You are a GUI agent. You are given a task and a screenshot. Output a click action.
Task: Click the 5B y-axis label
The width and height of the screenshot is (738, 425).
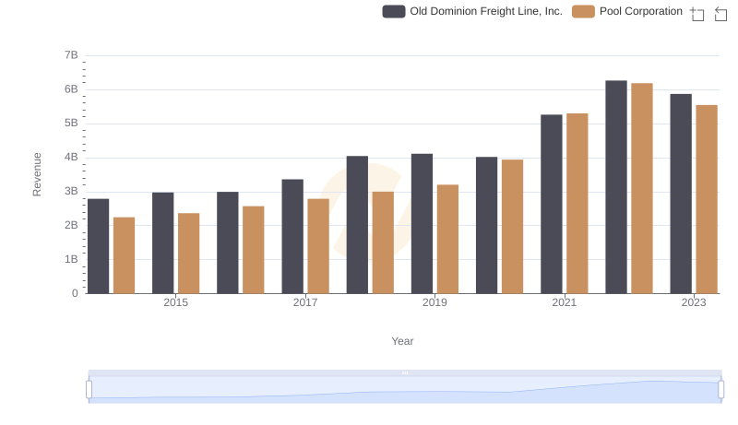coord(71,124)
